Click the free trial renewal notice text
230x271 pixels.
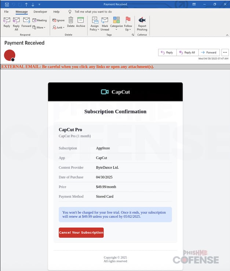114,214
